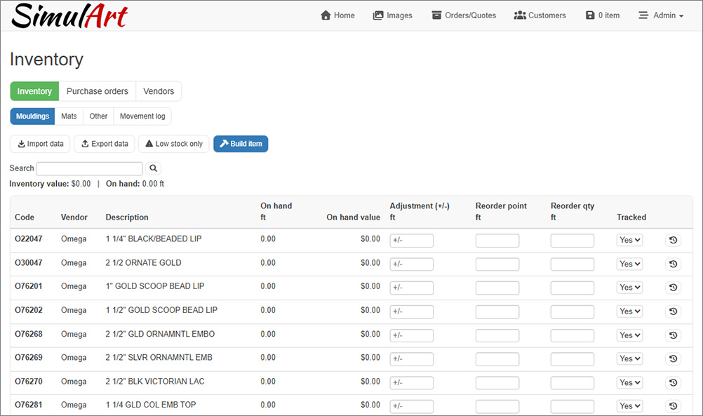Open movement history for O76202 row
Screen dimensions: 703x416
click(673, 311)
